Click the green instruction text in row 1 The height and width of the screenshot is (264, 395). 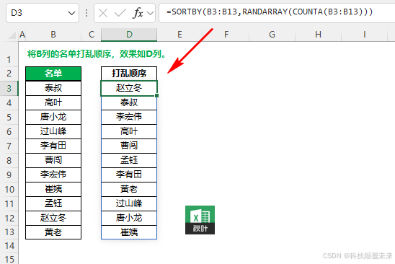(x=97, y=53)
